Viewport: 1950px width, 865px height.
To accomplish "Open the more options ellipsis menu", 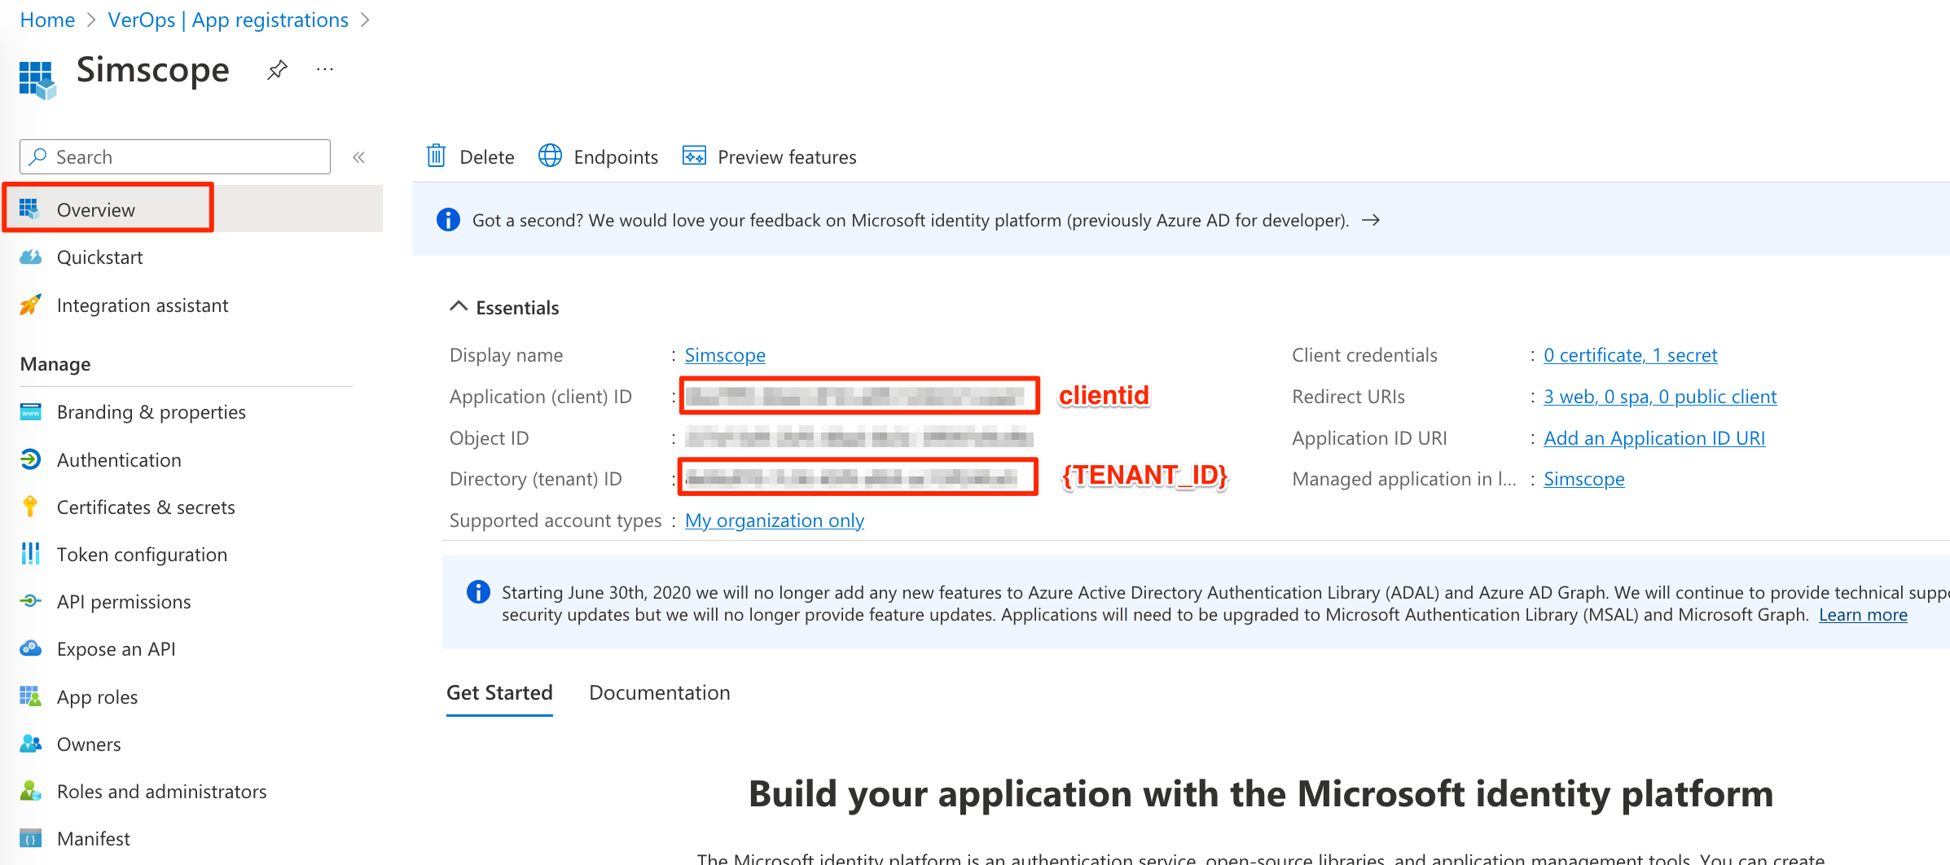I will (x=325, y=70).
